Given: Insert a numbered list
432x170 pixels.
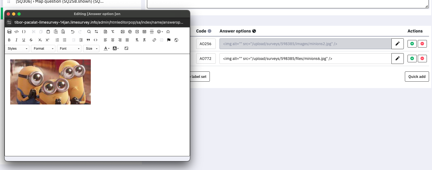Looking at the screenshot, I should point(57,40).
